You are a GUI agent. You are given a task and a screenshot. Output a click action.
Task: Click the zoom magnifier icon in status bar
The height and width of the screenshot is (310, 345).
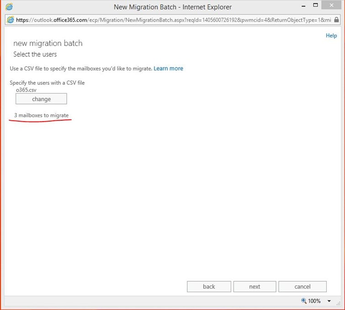point(303,300)
